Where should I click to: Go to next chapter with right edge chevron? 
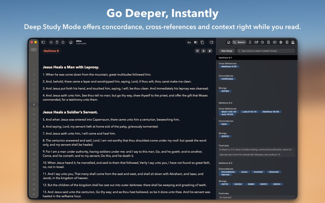point(214,119)
